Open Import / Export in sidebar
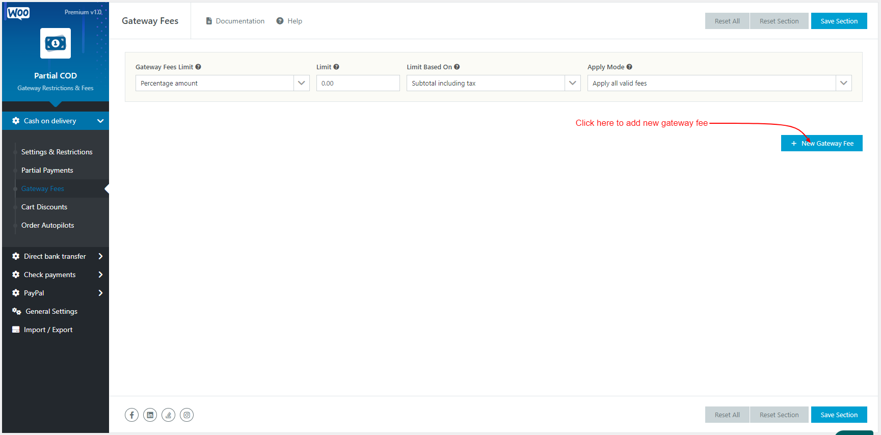 point(48,330)
